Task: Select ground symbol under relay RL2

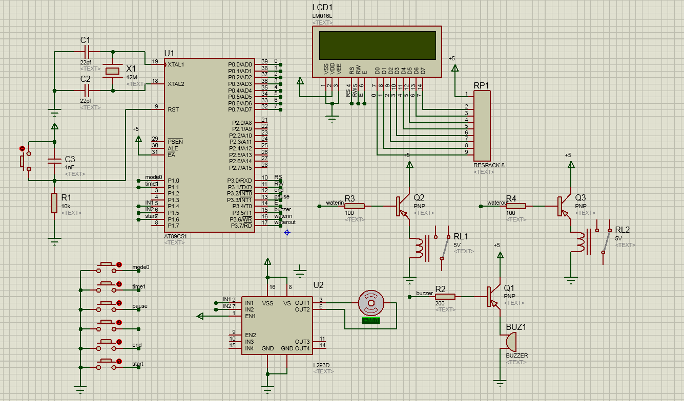Action: (x=570, y=281)
